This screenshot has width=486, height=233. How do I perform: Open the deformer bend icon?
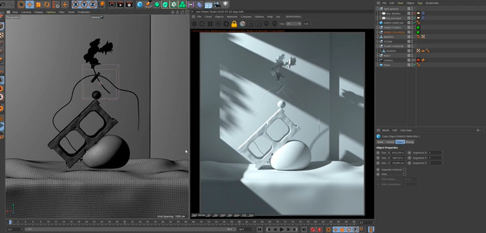199,5
